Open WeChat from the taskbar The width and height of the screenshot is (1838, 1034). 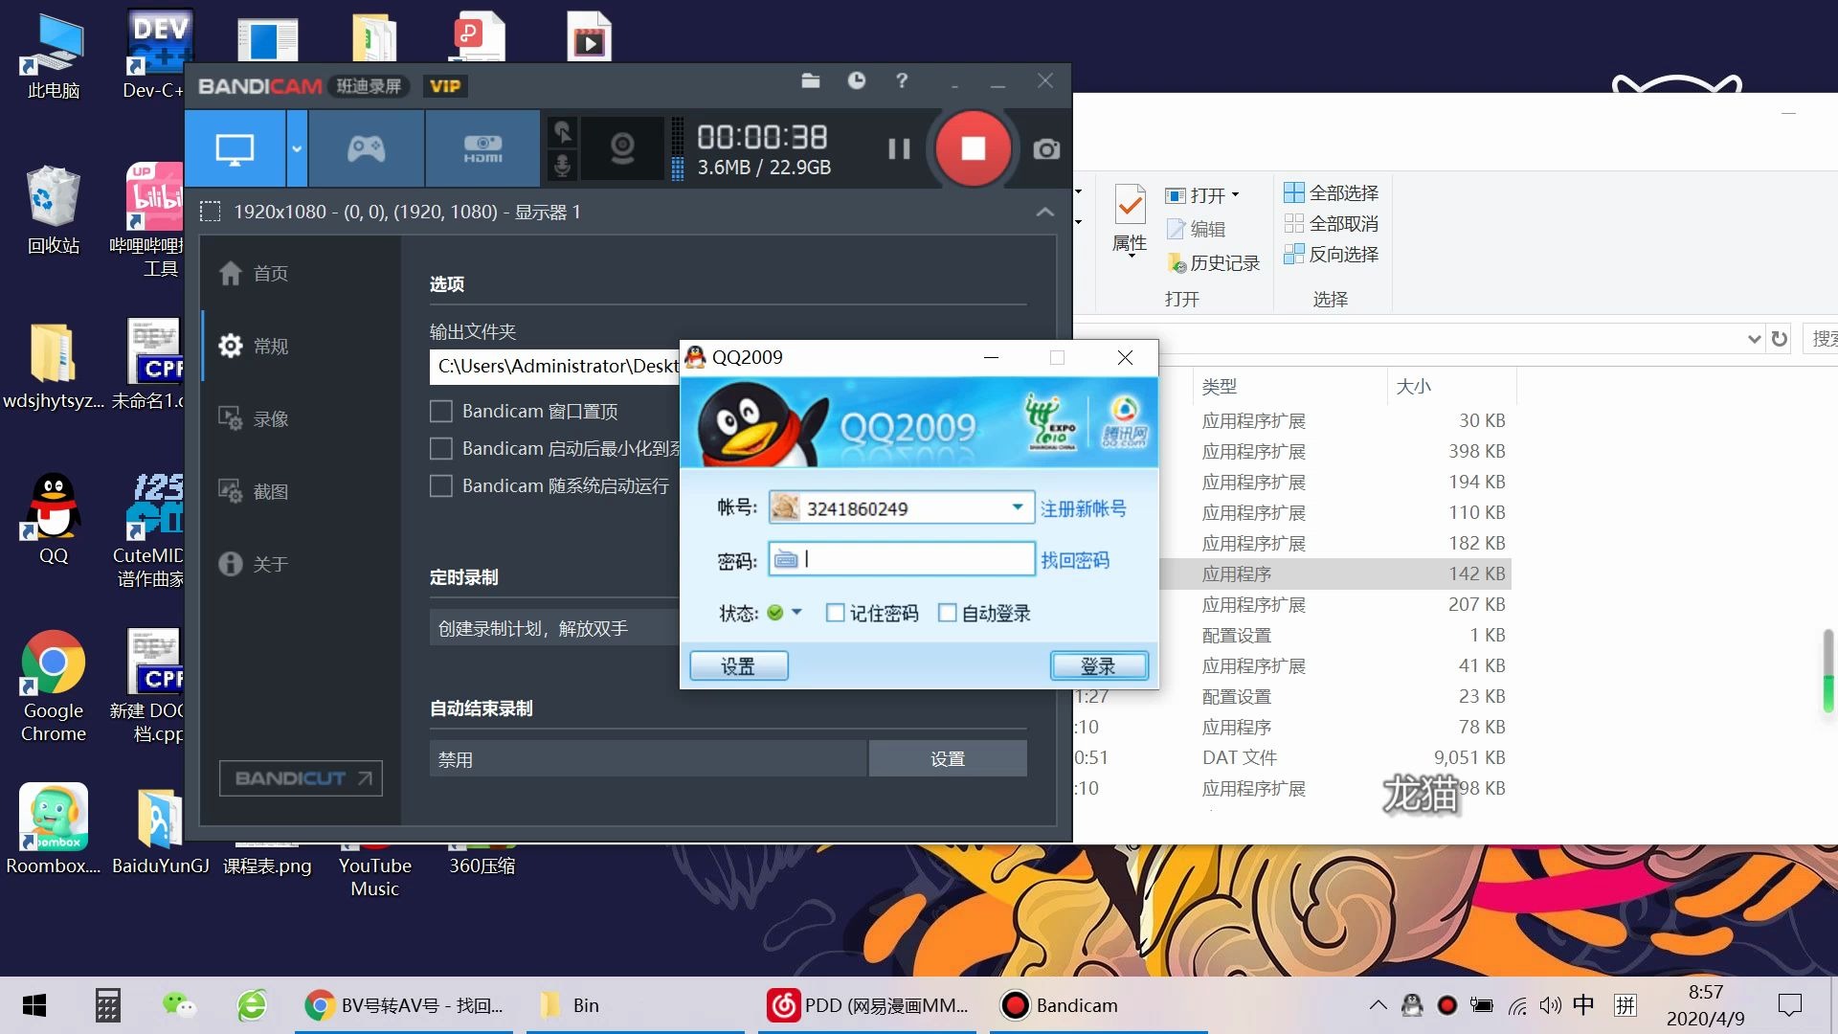pos(179,1005)
